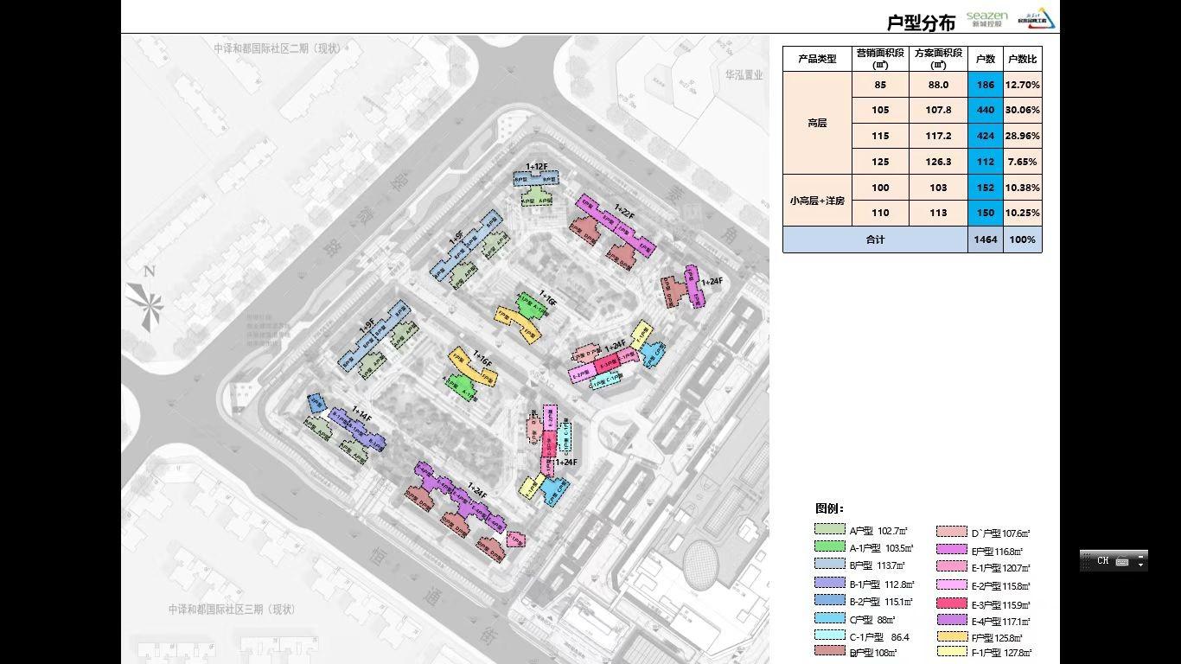Select the D户型 108㎡ legend swatch
1181x664 pixels.
(829, 651)
